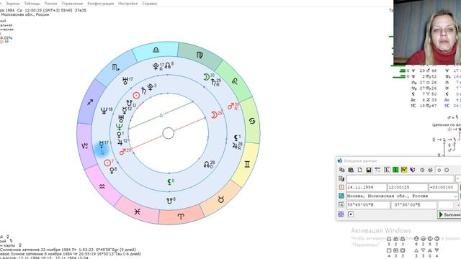Click the Neptune 18 glyph in the outer ring
Screen dimensions: 461x259
(x=104, y=110)
